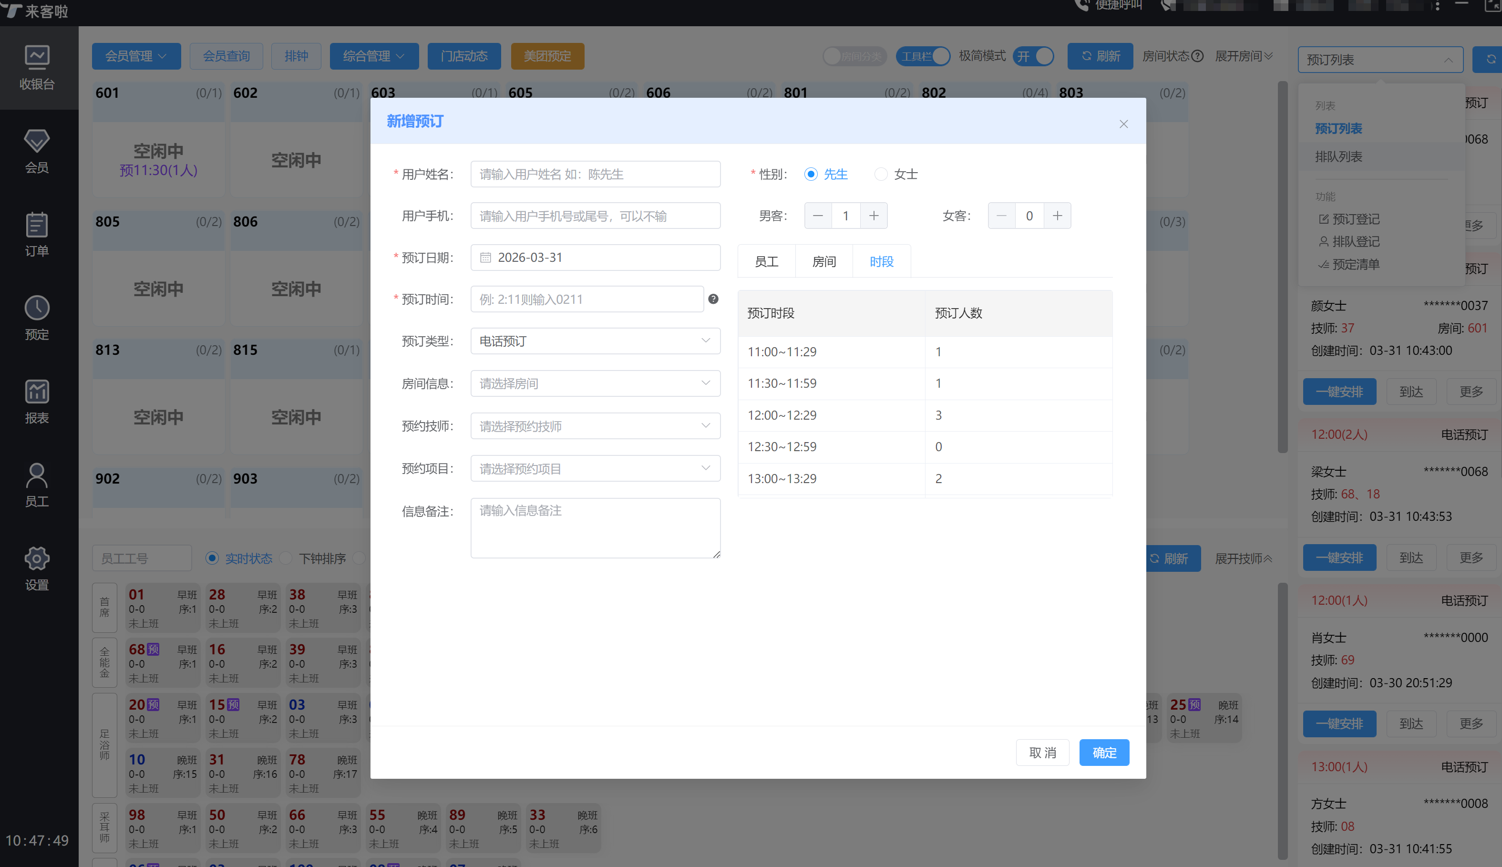This screenshot has height=867, width=1502.
Task: Open the 预订类型 dropdown
Action: pyautogui.click(x=595, y=341)
